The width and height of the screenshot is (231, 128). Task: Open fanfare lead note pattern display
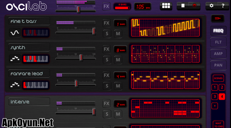point(165,80)
